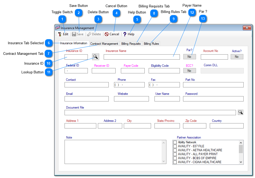The width and height of the screenshot is (255, 178).
Task: Click inside the Insurance Name field
Action: [x=142, y=57]
